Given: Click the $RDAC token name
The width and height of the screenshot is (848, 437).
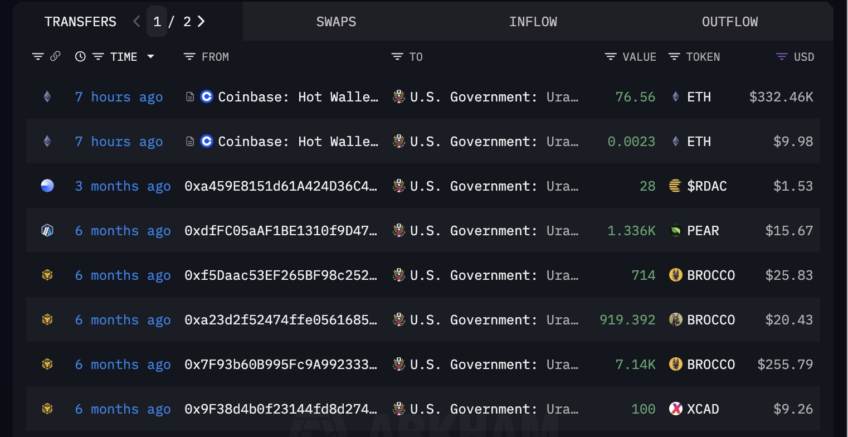Looking at the screenshot, I should (x=706, y=186).
